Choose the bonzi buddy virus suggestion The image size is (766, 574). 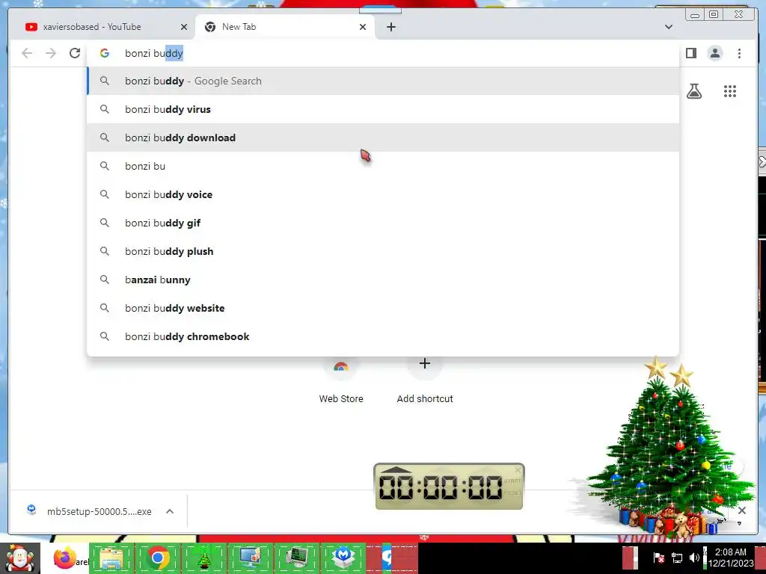tap(383, 109)
